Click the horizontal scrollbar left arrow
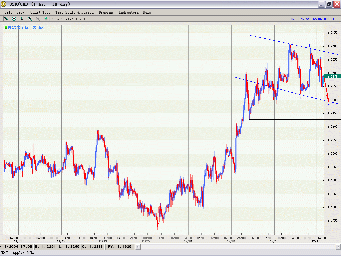 [138, 247]
